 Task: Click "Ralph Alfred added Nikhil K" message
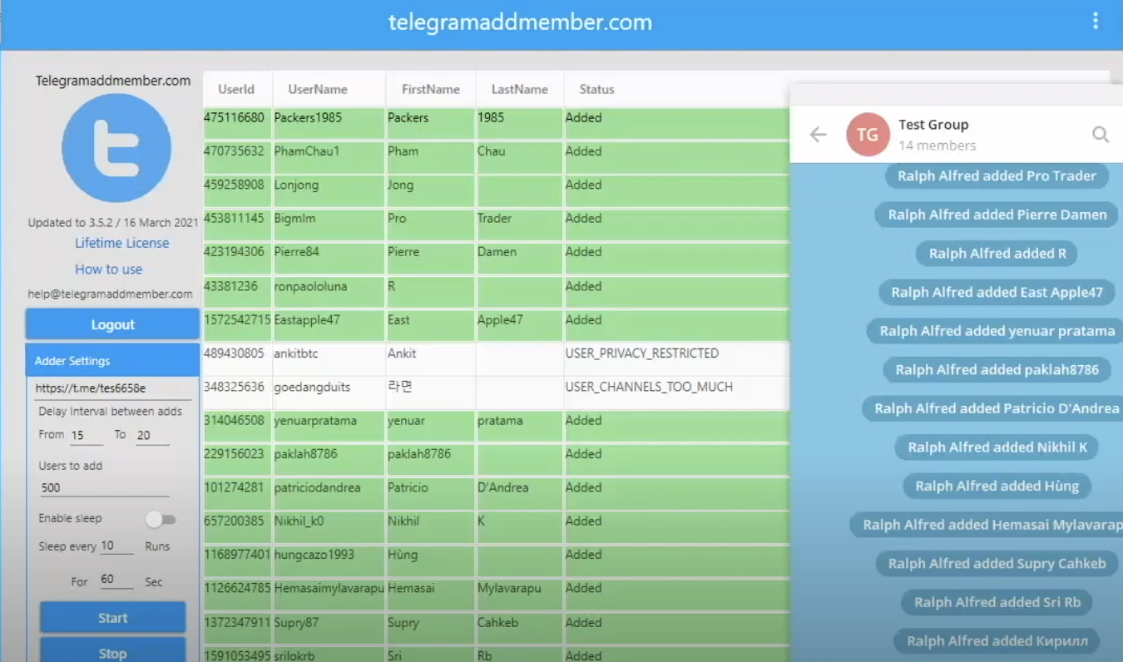click(997, 447)
